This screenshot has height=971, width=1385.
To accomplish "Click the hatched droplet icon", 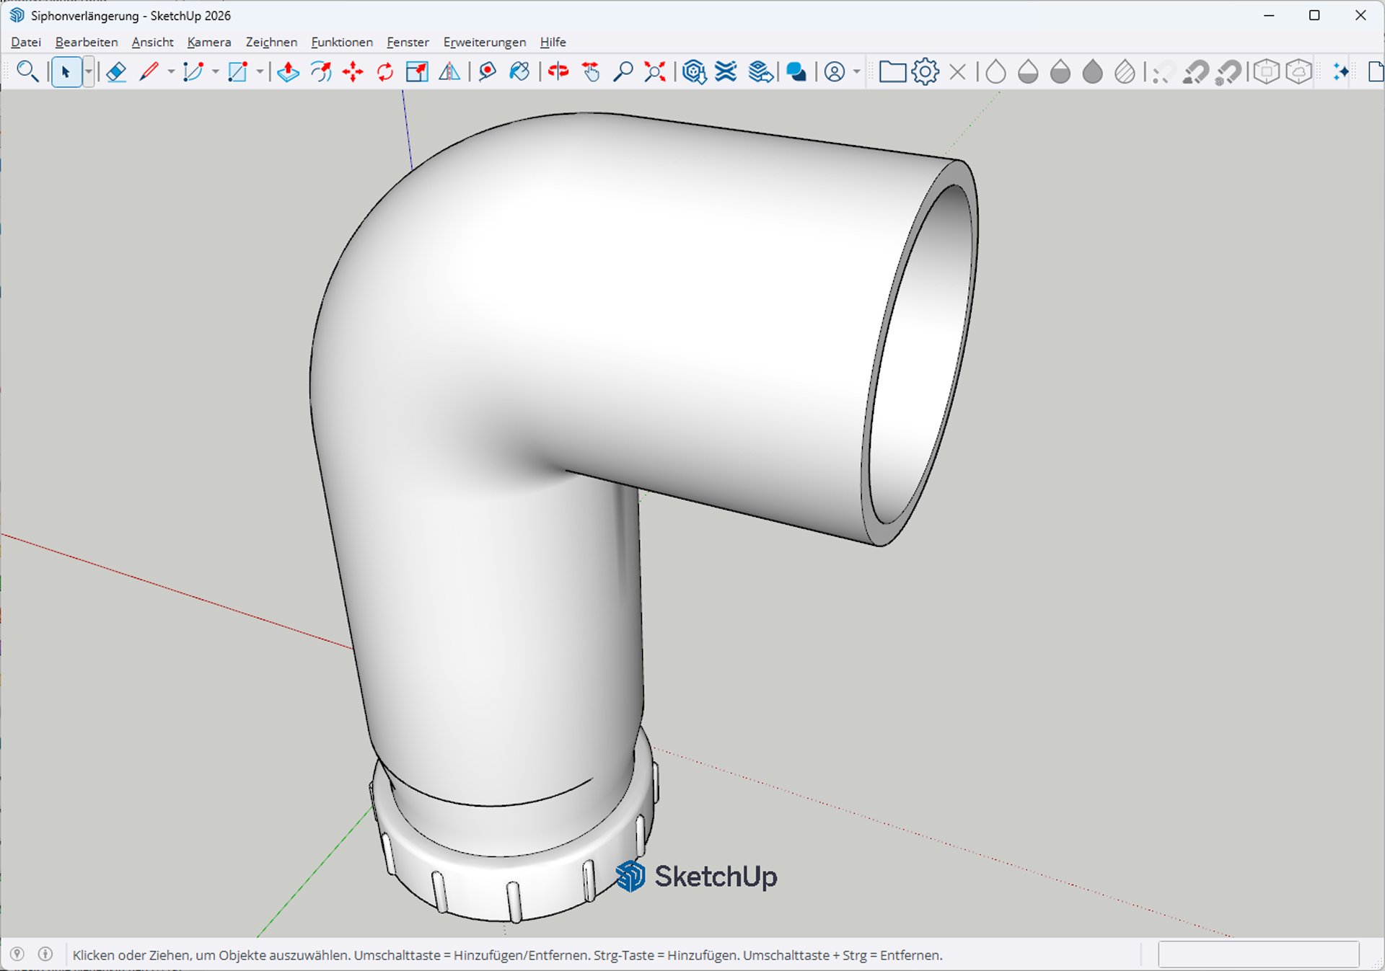I will pos(1125,72).
